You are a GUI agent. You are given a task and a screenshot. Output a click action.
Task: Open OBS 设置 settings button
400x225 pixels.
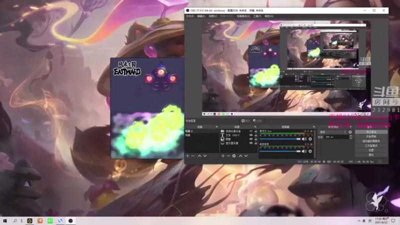pos(371,150)
